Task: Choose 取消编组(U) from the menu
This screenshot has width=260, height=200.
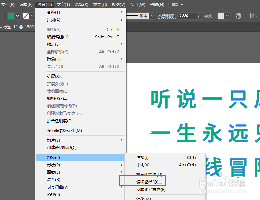Action: click(x=81, y=37)
